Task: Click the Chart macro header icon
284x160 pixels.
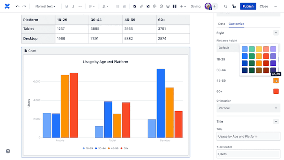Action: (26, 51)
